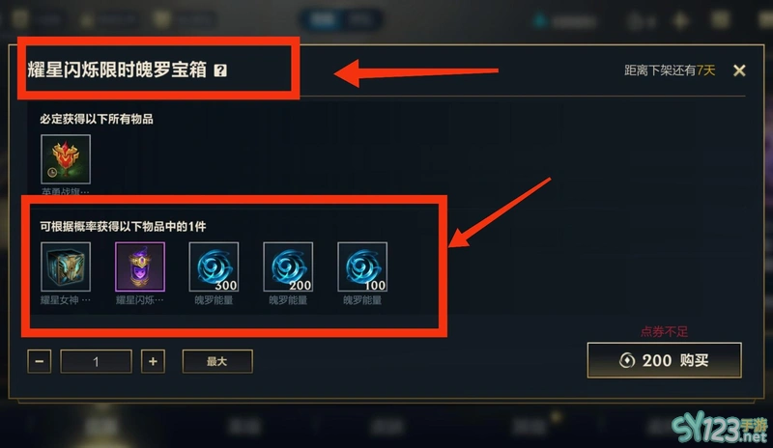
Task: Decrease quantity with the minus button
Action: [x=40, y=361]
